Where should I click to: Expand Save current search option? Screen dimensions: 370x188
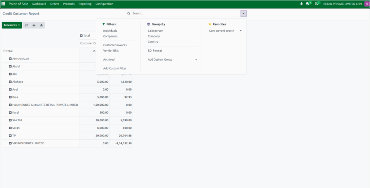pos(225,31)
